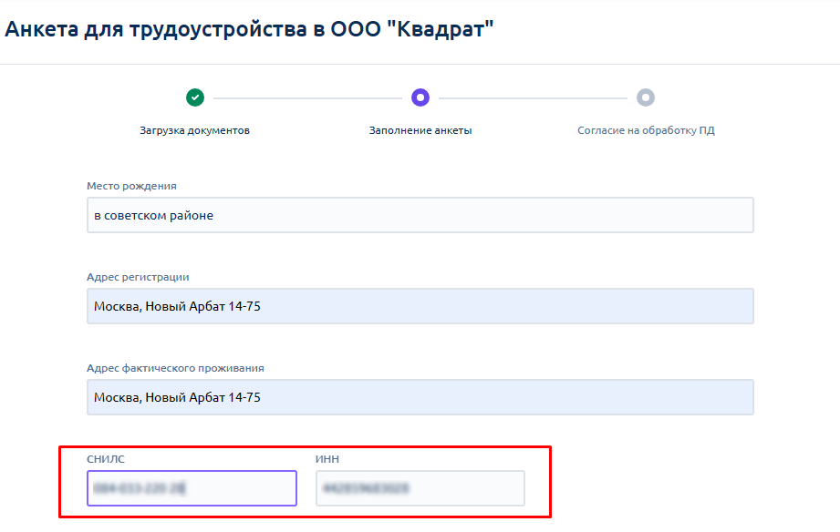Click the grey third step circle

click(x=646, y=97)
